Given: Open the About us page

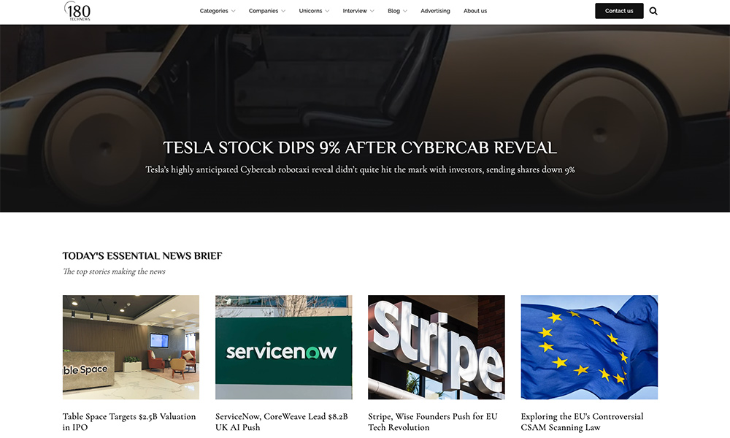Looking at the screenshot, I should [x=475, y=11].
